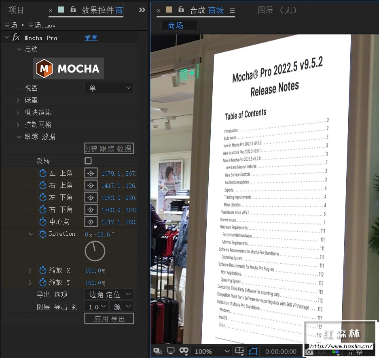Open 100% magnification dropdown
The height and width of the screenshot is (358, 379).
click(x=212, y=352)
